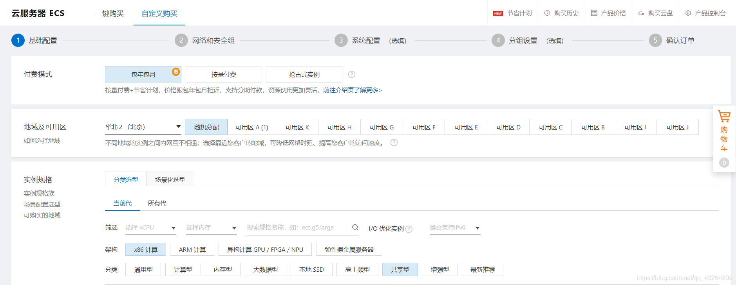Choose 可用区 D

(508, 127)
